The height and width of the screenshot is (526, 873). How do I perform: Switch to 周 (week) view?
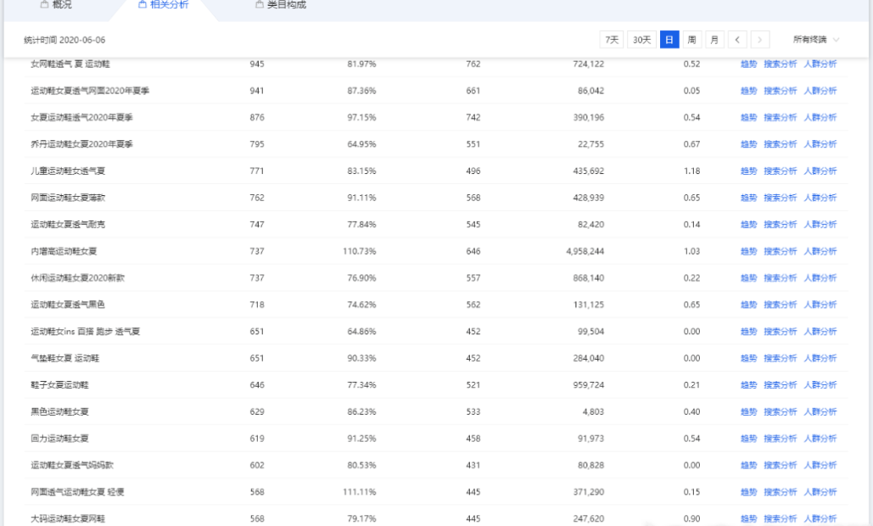(x=692, y=40)
